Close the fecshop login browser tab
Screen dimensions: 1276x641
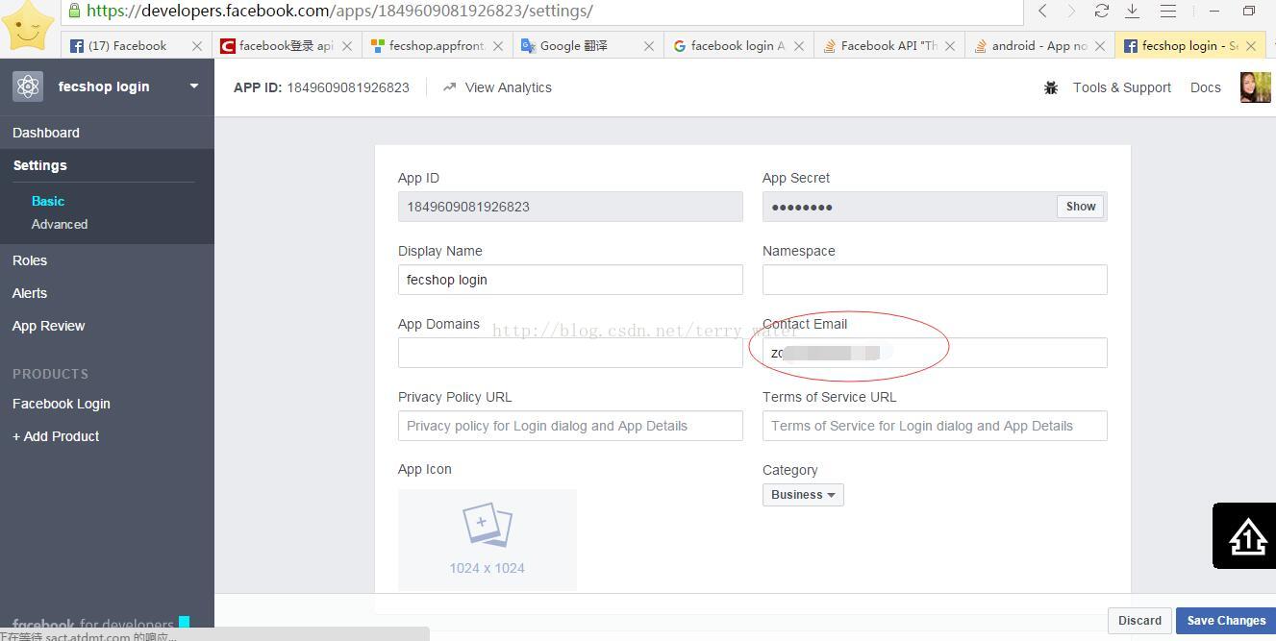click(1251, 46)
